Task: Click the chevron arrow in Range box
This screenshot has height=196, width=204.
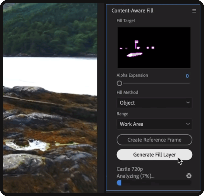Action: pyautogui.click(x=187, y=124)
